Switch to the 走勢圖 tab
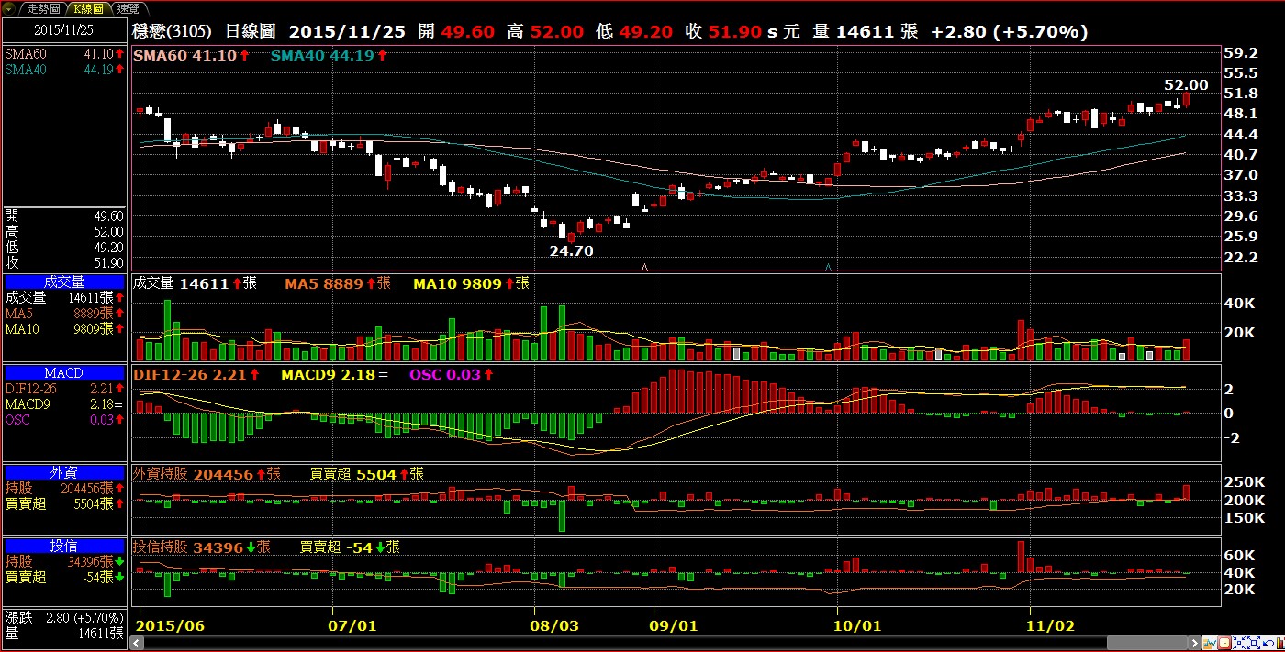Screen dimensions: 1285x652 tap(43, 8)
